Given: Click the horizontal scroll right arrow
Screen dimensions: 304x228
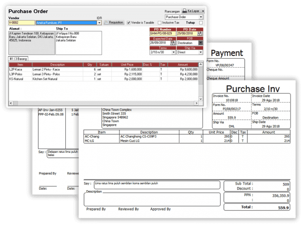Looking at the screenshot, I should (x=196, y=103).
